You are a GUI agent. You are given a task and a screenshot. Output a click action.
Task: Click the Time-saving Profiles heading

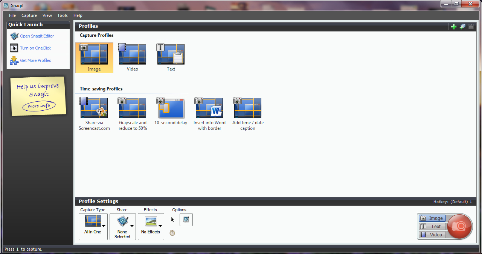[x=101, y=89]
